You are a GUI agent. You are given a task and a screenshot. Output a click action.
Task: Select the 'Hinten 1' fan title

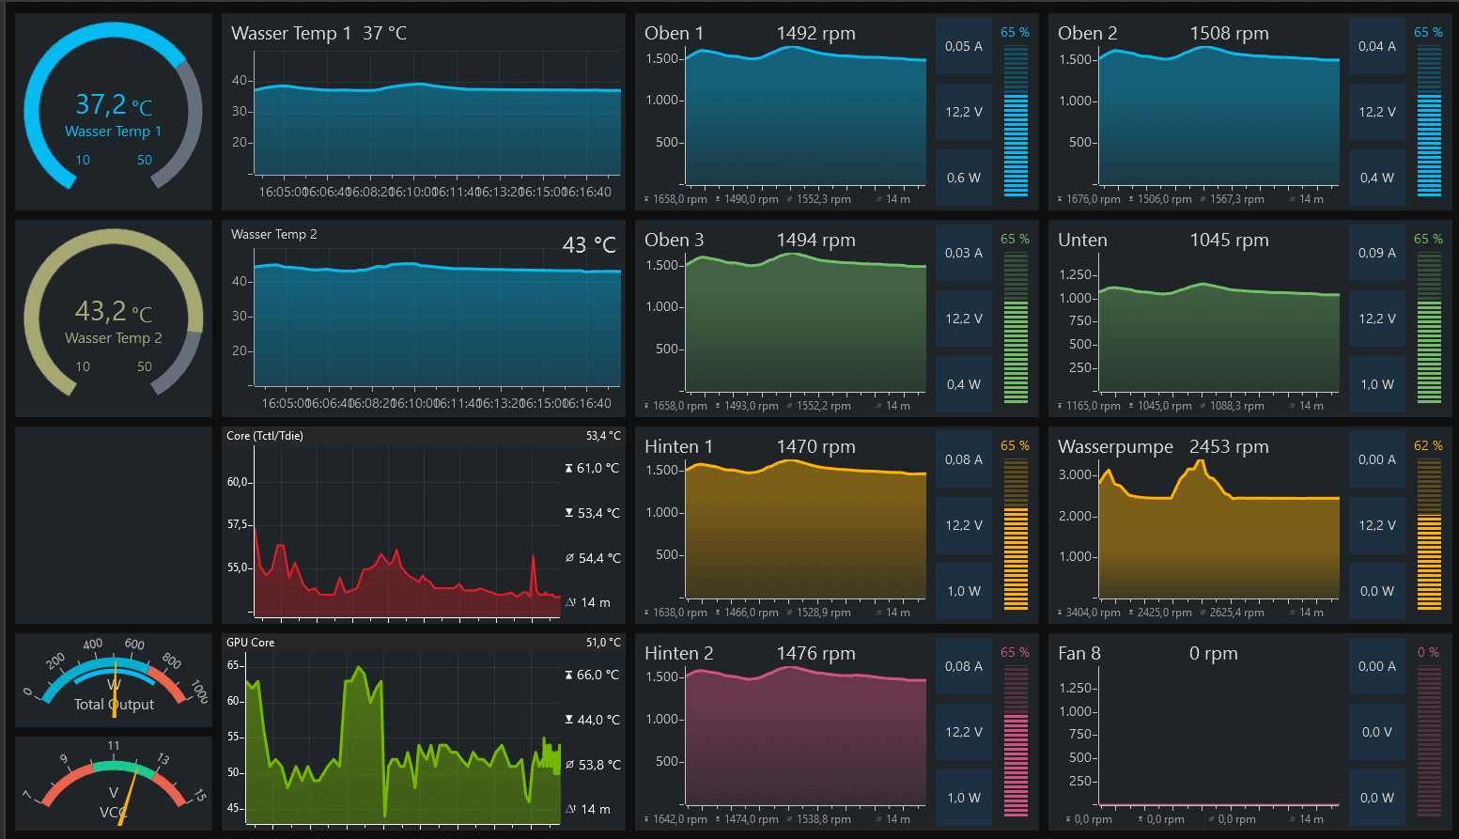click(x=678, y=446)
